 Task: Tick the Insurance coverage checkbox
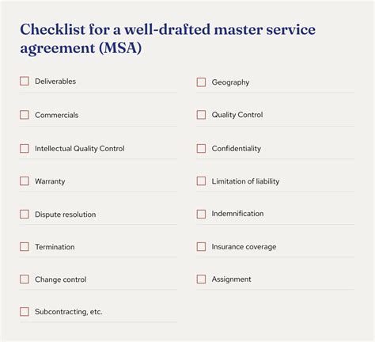point(201,247)
